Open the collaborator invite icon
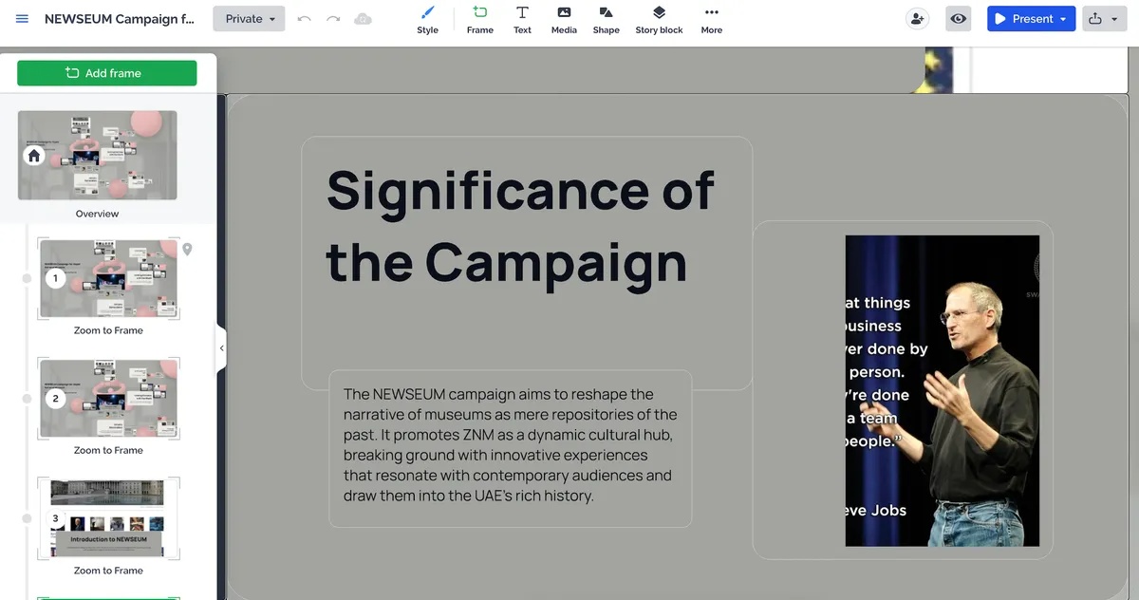This screenshot has height=600, width=1139. click(917, 18)
